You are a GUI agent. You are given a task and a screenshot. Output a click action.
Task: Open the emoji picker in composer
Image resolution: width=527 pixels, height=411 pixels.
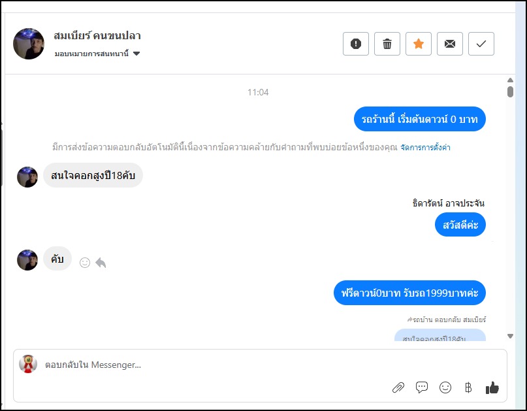(445, 387)
